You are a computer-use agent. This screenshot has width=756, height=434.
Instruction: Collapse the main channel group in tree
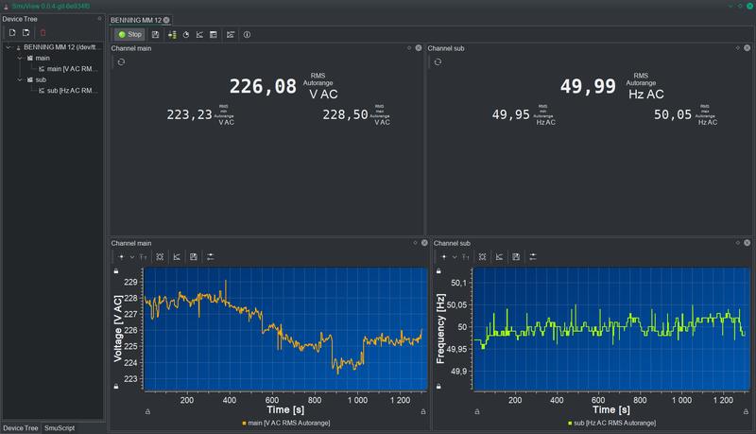[x=19, y=59]
